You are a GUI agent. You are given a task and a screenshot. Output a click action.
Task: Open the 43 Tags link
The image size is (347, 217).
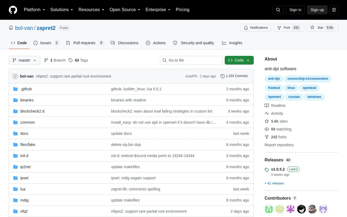click(x=78, y=60)
